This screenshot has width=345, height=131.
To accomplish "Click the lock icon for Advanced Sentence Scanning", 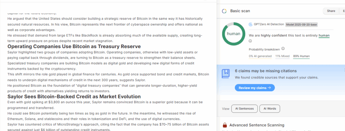I will [225, 125].
